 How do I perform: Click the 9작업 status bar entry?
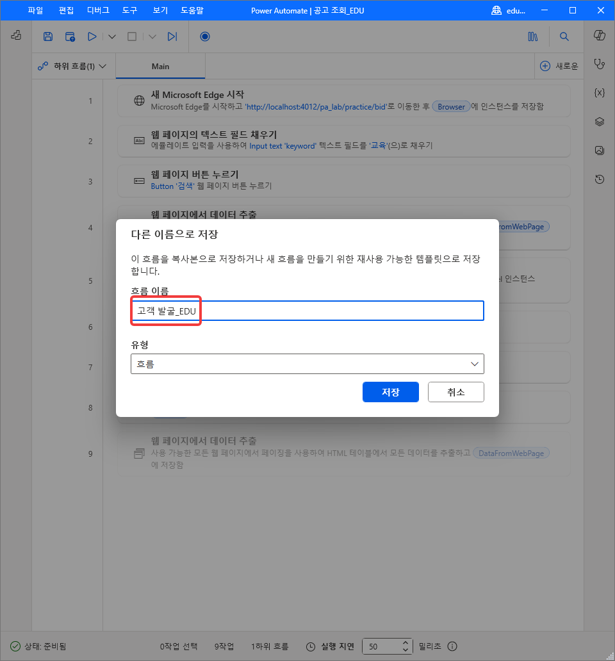click(224, 646)
